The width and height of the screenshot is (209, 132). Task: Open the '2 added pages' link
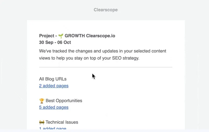pos(54,86)
